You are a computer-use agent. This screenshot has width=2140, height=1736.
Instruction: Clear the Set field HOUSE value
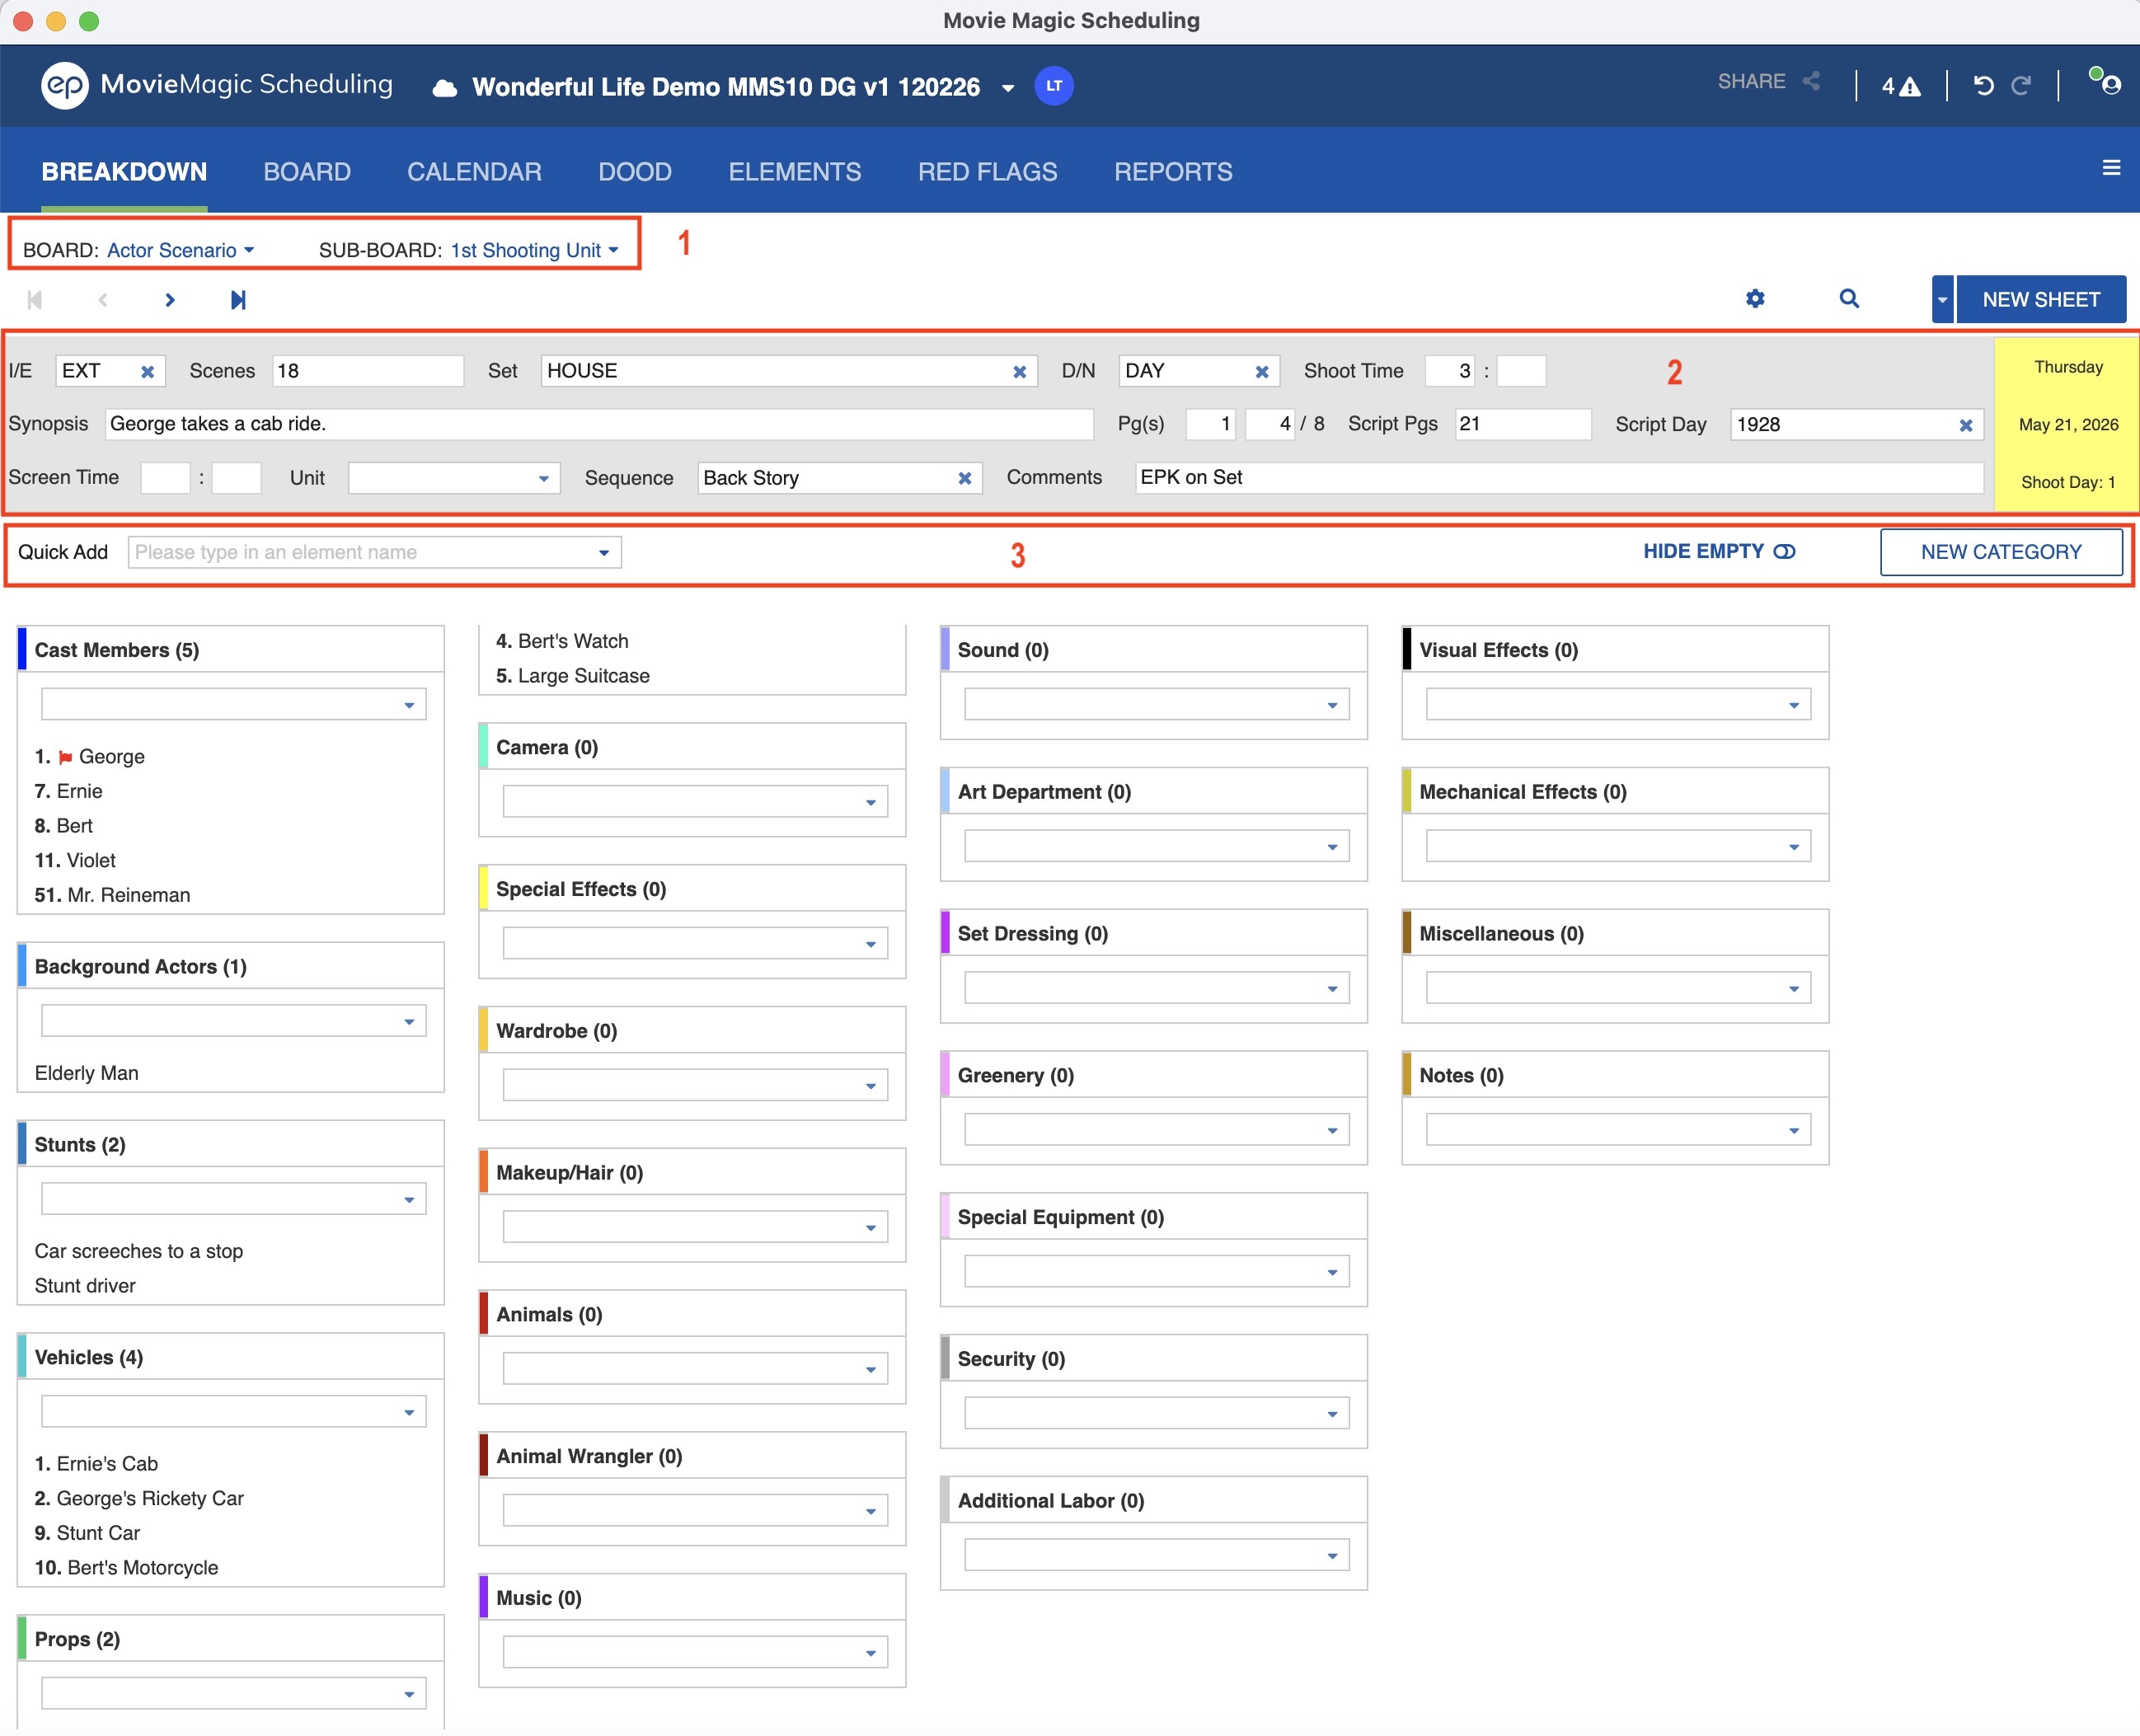pyautogui.click(x=1019, y=372)
